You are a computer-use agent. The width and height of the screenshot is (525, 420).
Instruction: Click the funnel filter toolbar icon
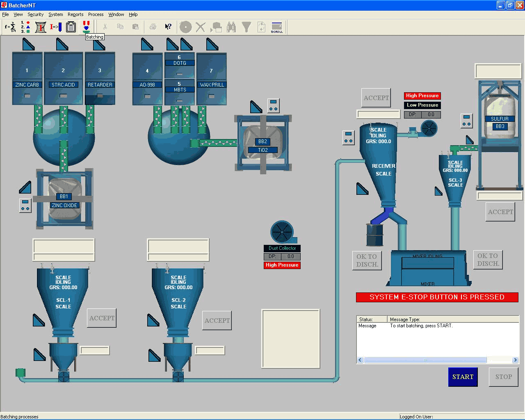point(247,27)
